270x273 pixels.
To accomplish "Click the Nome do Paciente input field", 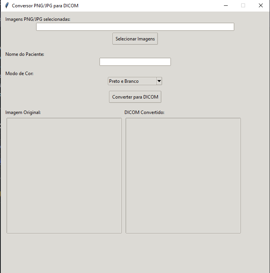I will coord(135,62).
